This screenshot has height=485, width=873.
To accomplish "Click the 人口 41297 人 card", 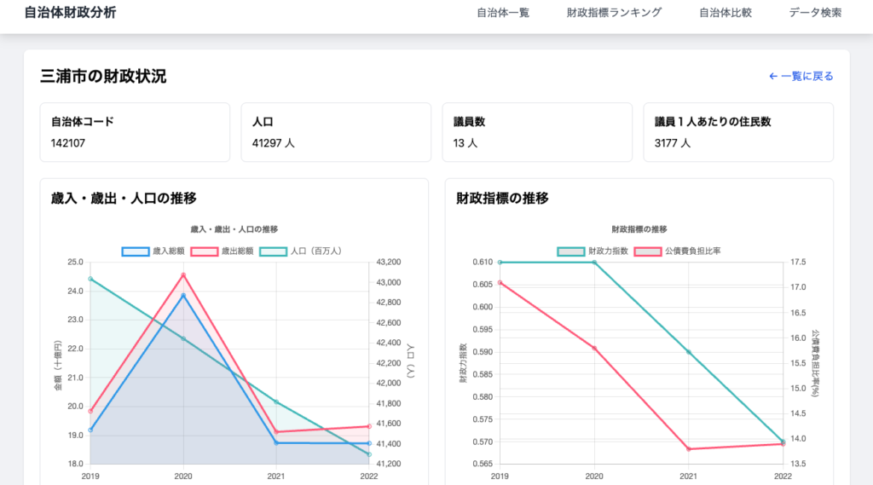I will coord(336,132).
